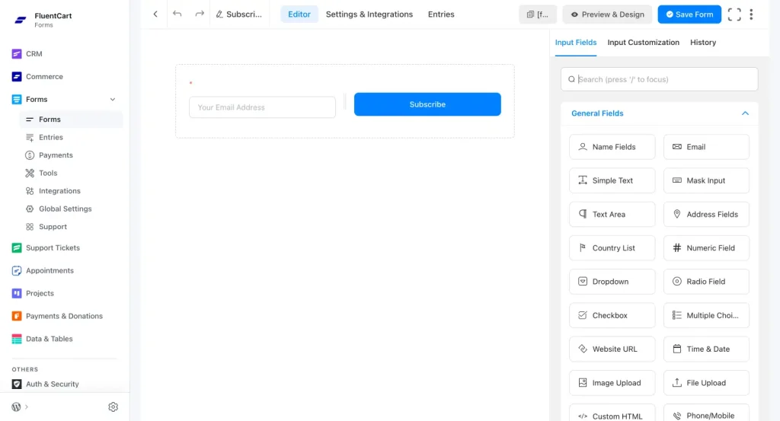This screenshot has height=421, width=780.
Task: Focus the field search box
Action: pyautogui.click(x=659, y=79)
